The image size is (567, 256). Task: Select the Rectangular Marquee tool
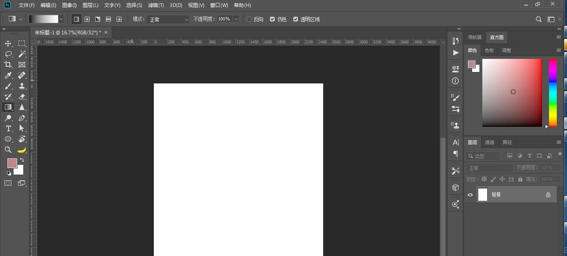click(x=22, y=43)
